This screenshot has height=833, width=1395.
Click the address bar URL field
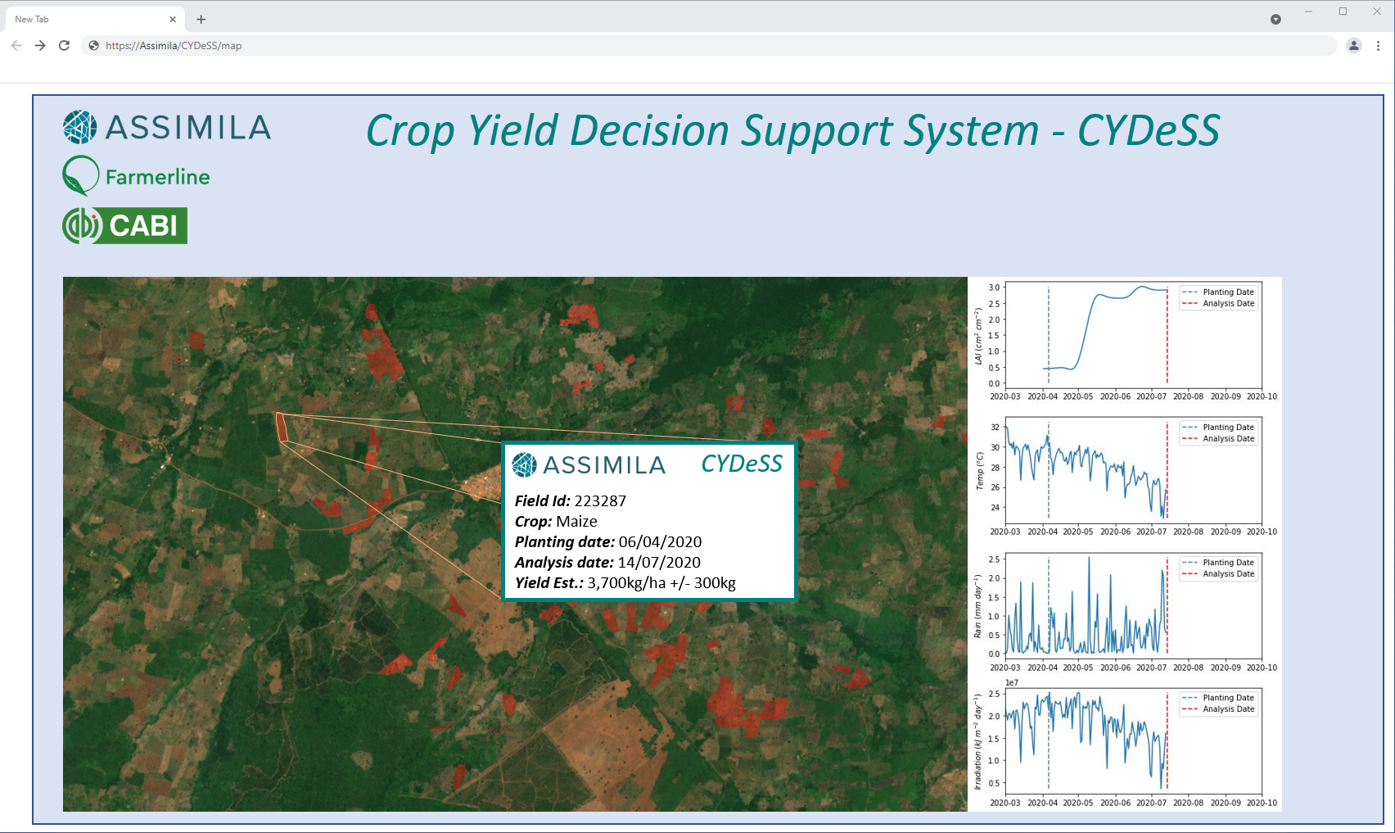point(655,46)
